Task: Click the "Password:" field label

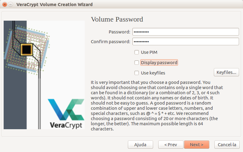Action: tap(119, 32)
